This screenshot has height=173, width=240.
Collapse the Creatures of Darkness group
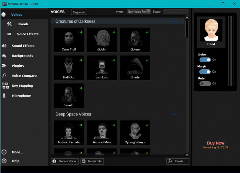click(175, 21)
